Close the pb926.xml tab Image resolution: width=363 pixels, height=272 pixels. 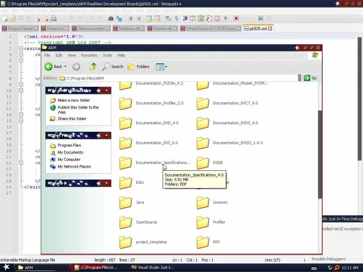tap(270, 28)
